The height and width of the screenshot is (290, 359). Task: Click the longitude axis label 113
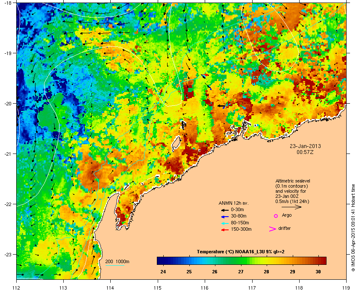tap(63, 287)
